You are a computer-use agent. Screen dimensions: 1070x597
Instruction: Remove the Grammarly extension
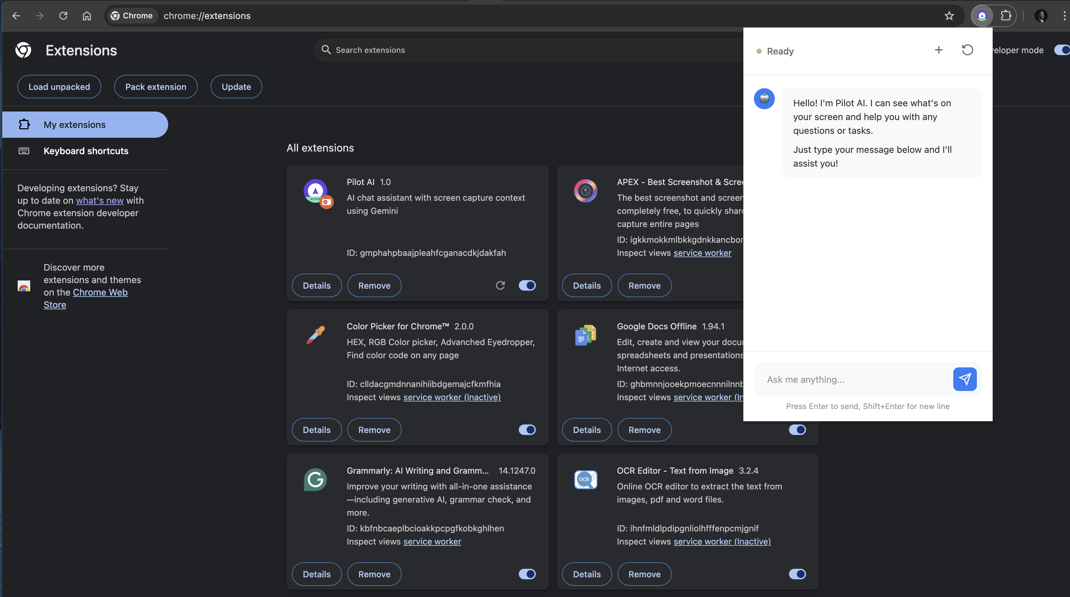pos(374,574)
